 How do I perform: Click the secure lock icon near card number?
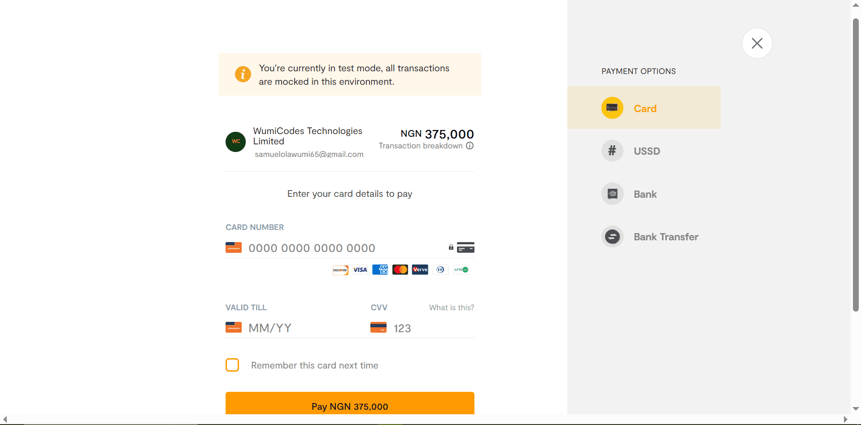[x=450, y=247]
